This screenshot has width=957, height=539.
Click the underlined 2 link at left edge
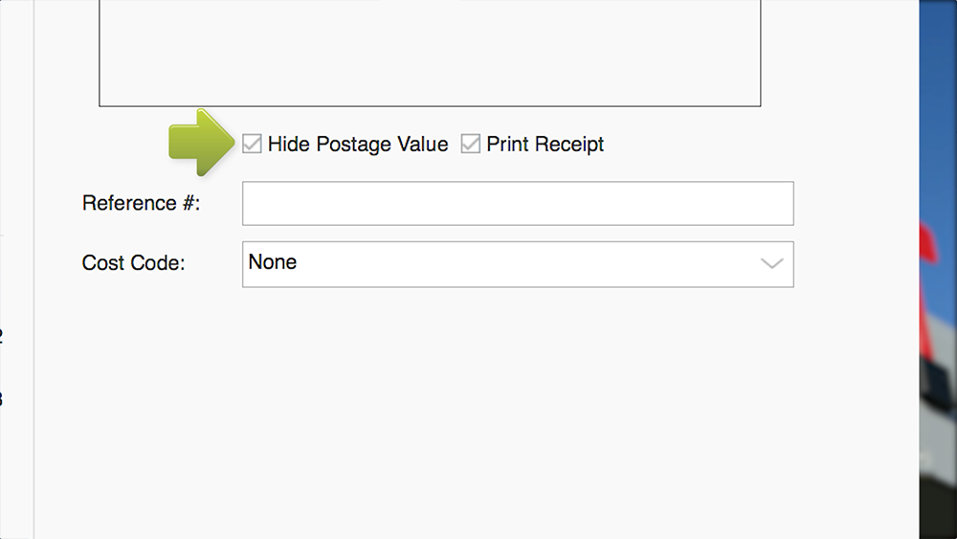1,335
